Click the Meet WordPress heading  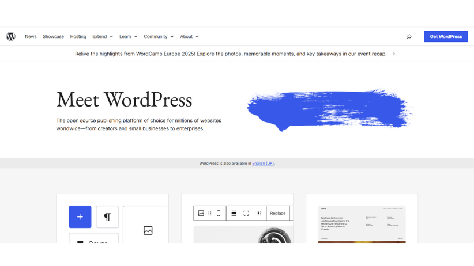[124, 100]
